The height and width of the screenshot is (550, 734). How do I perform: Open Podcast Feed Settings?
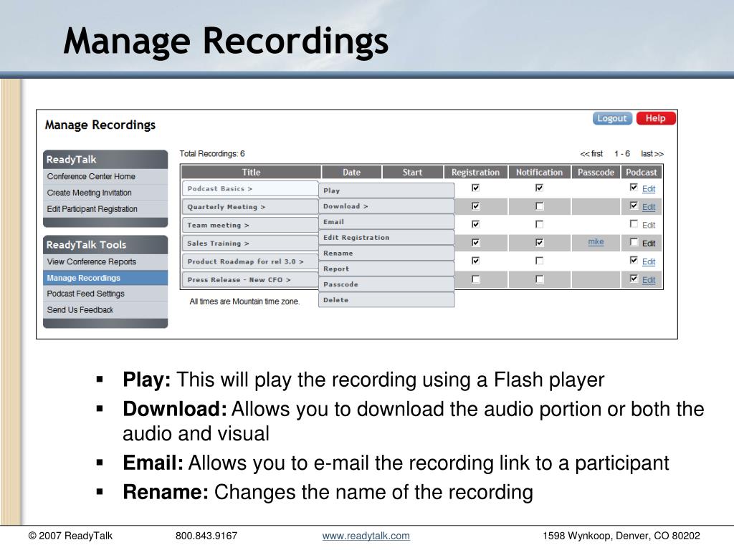pyautogui.click(x=86, y=294)
